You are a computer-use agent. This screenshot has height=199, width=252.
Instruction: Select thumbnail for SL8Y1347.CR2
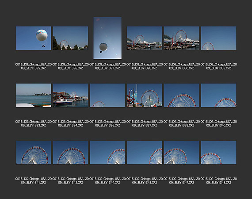coord(182,153)
